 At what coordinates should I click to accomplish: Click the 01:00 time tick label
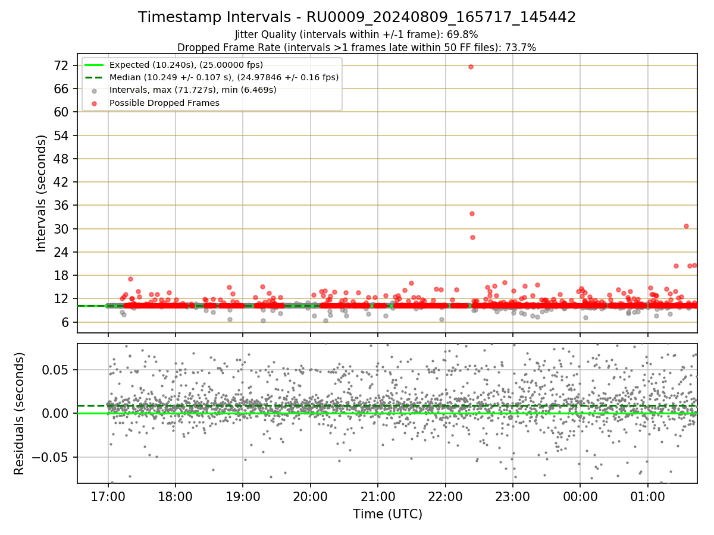point(648,496)
